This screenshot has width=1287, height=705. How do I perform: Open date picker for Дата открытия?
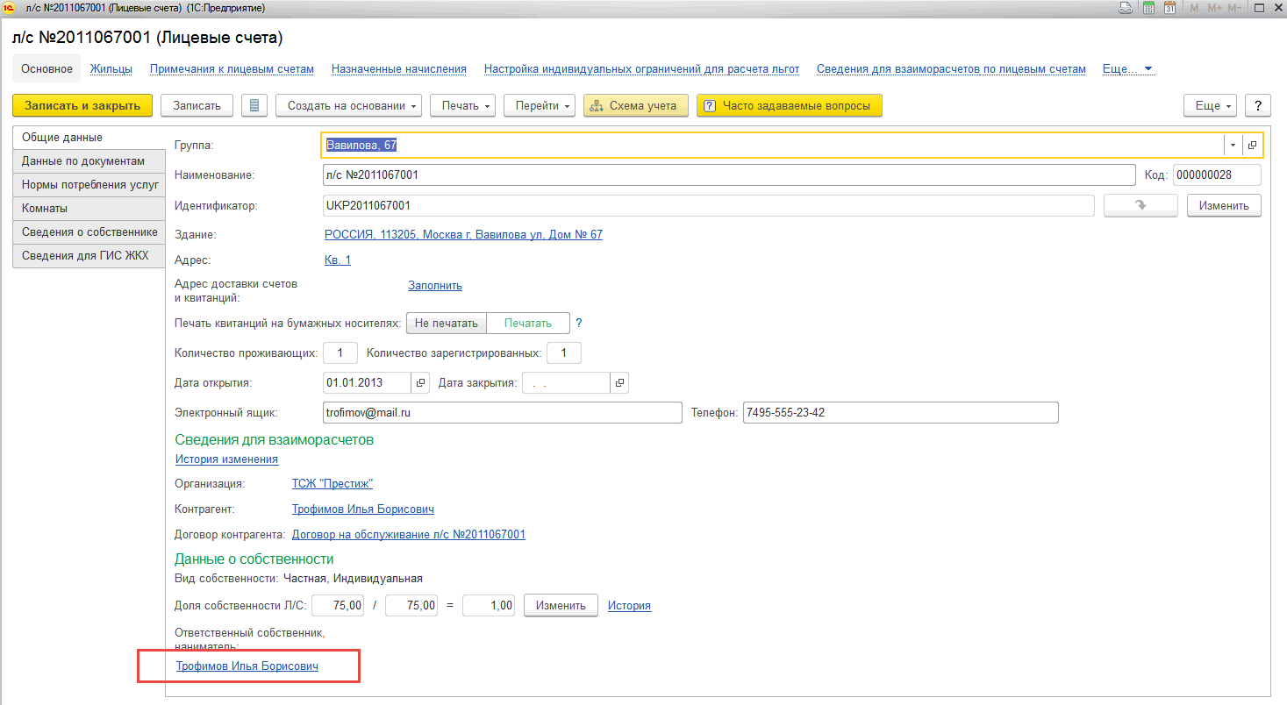pyautogui.click(x=421, y=383)
